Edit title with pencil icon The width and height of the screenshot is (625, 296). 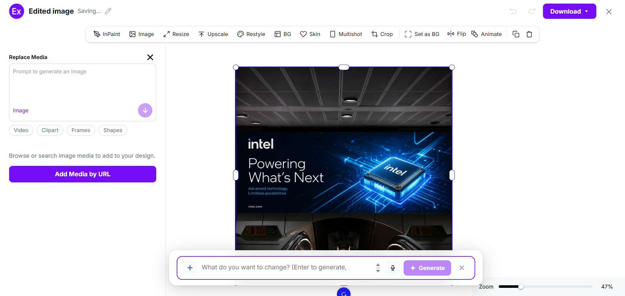click(x=108, y=11)
